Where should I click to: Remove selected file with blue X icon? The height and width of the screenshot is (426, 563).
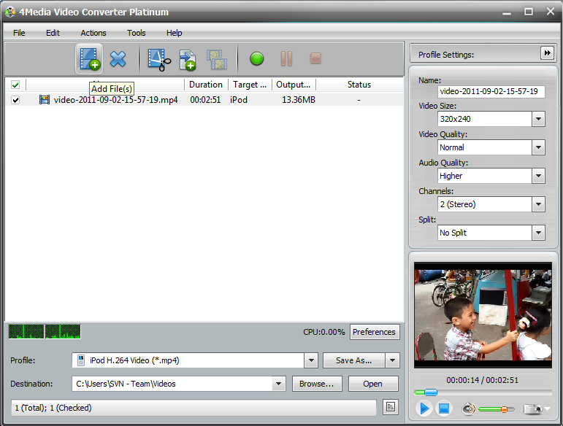(x=118, y=59)
